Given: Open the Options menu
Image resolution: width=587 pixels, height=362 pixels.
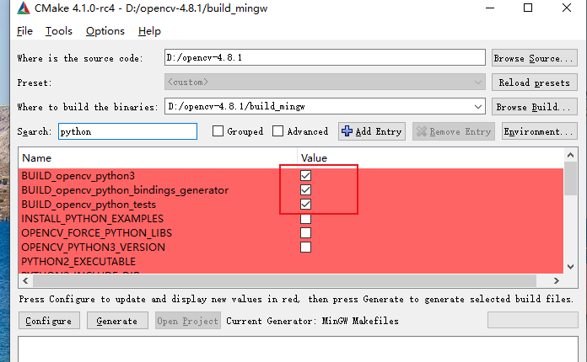Looking at the screenshot, I should coord(105,31).
